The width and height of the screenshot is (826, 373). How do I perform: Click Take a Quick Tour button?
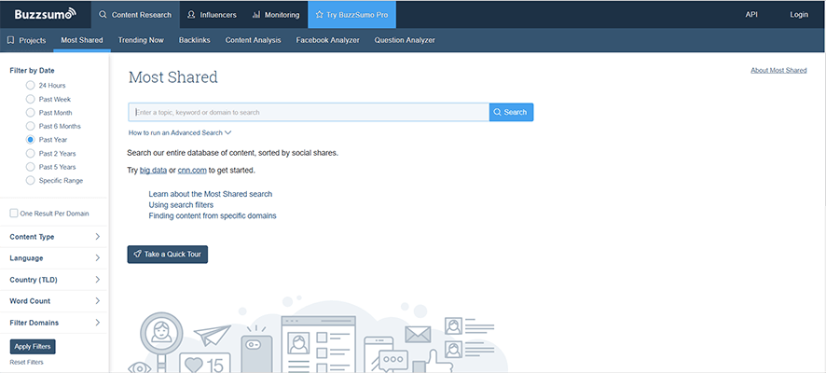pyautogui.click(x=168, y=255)
